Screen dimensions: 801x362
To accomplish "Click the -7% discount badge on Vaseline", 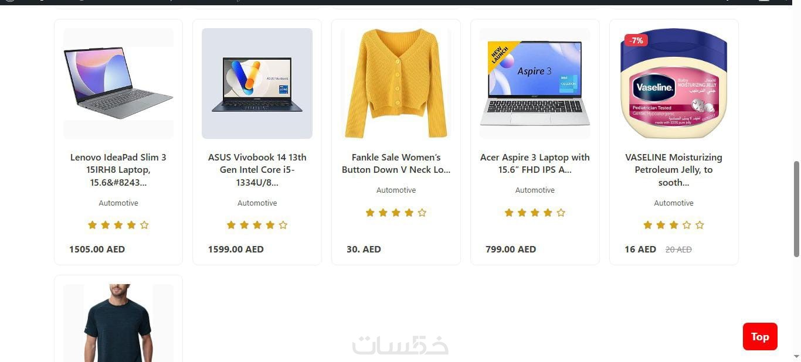I will pyautogui.click(x=636, y=40).
